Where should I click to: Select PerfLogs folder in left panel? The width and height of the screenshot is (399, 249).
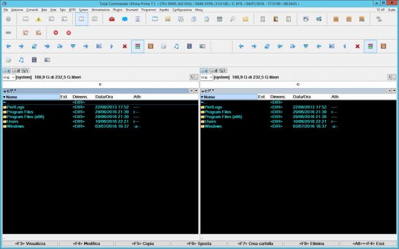pos(16,107)
